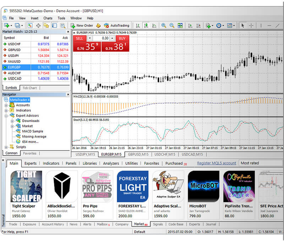Open the MicroBOT product thumbnail
The height and width of the screenshot is (241, 284).
coord(203,186)
